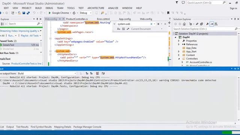Toggle Word Wrap in Output panel

point(103,73)
